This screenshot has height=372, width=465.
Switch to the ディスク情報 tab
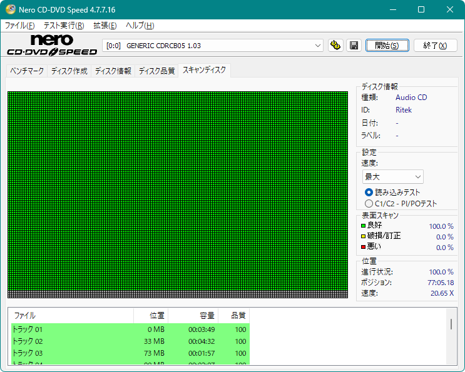click(x=113, y=71)
